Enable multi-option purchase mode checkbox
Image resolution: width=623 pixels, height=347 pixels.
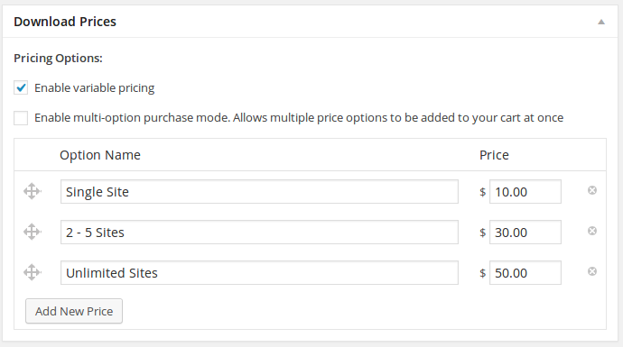pyautogui.click(x=21, y=118)
